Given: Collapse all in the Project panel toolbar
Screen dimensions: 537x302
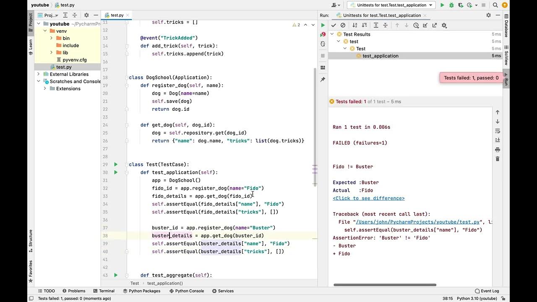Looking at the screenshot, I should [x=75, y=15].
